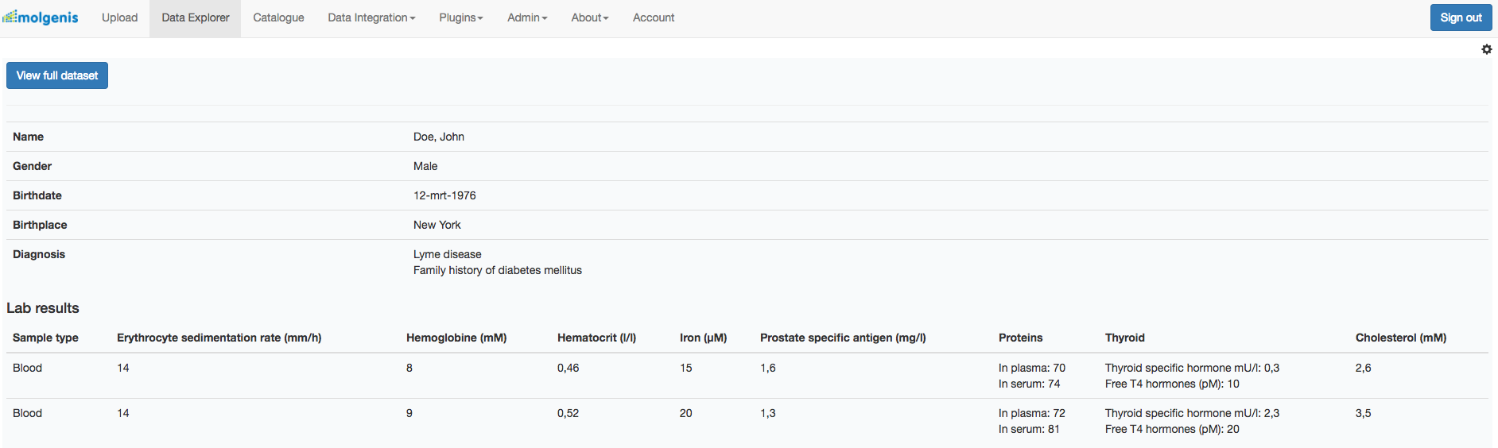Open the Admin dropdown
This screenshot has height=448, width=1498.
click(526, 17)
